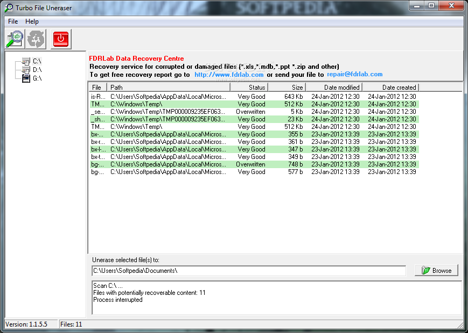Click the Process interrupted log line

click(x=118, y=300)
